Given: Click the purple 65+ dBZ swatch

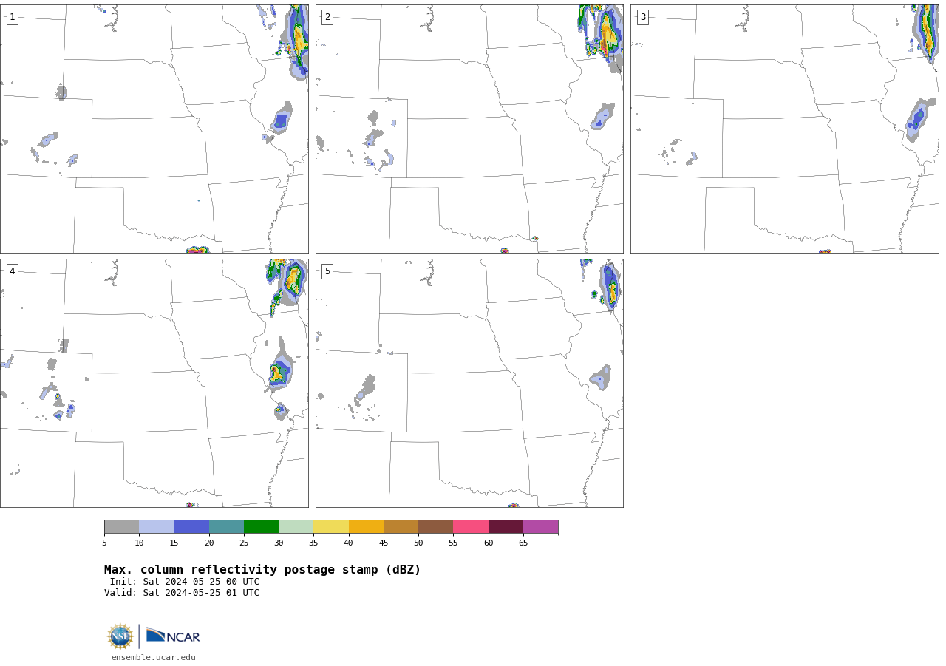Looking at the screenshot, I should 541,527.
